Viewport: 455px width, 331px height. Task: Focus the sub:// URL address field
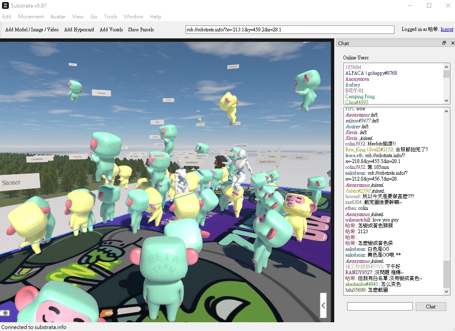(x=290, y=29)
